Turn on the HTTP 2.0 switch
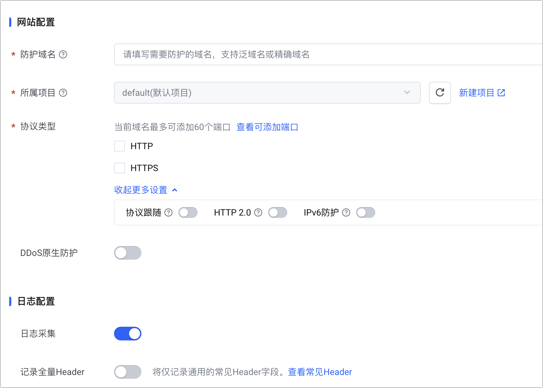This screenshot has width=543, height=388. pyautogui.click(x=278, y=212)
